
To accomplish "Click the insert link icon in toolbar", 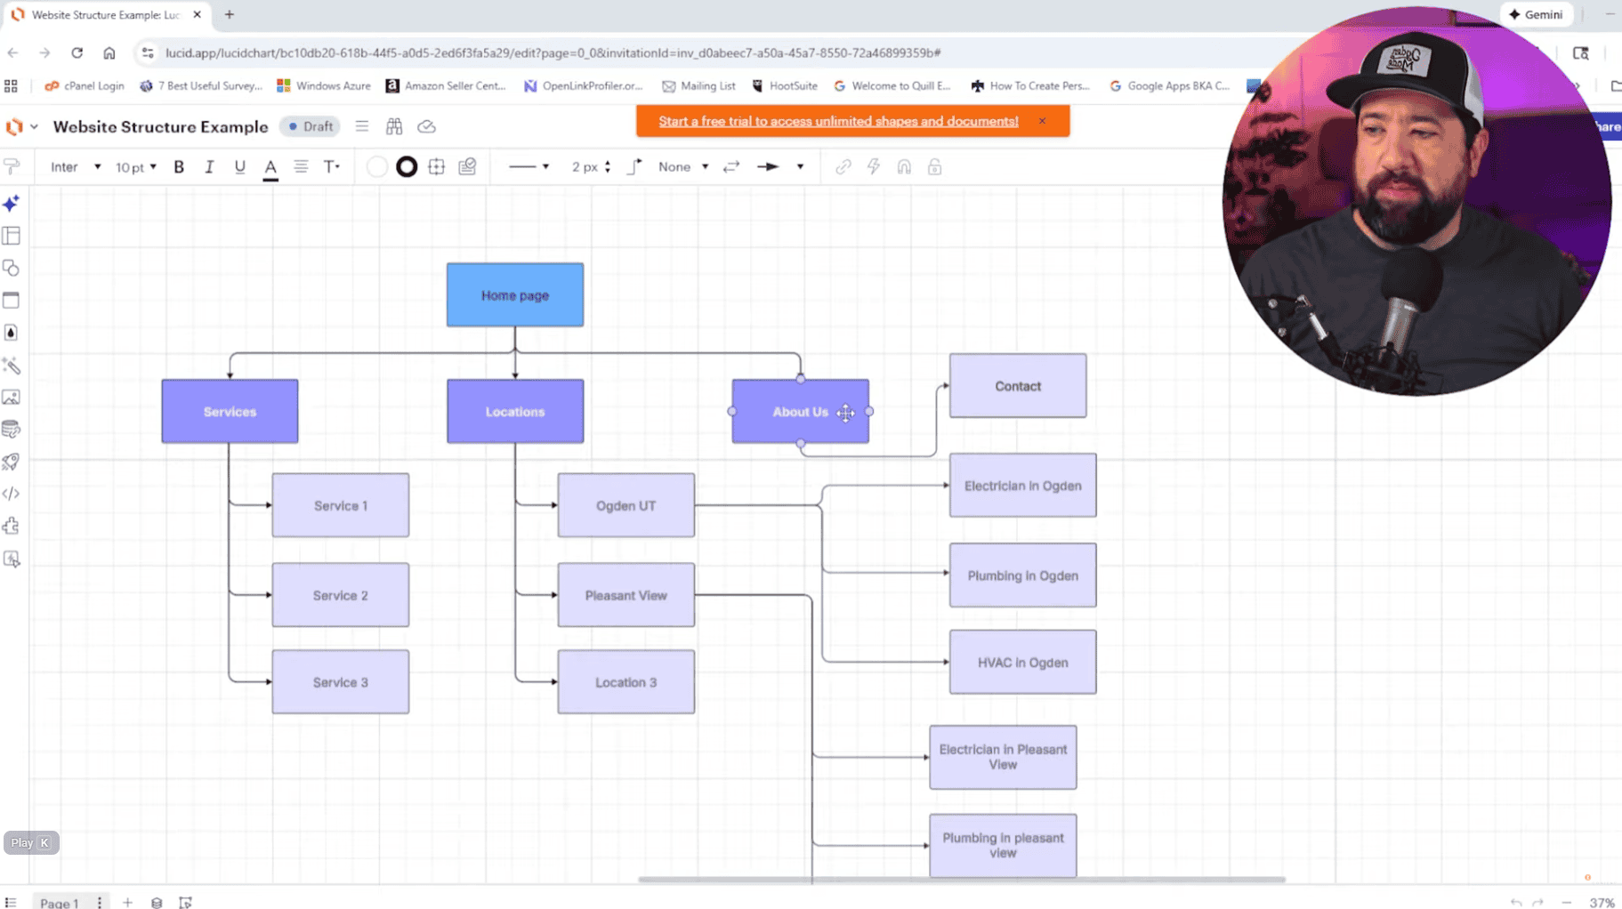I will click(843, 167).
